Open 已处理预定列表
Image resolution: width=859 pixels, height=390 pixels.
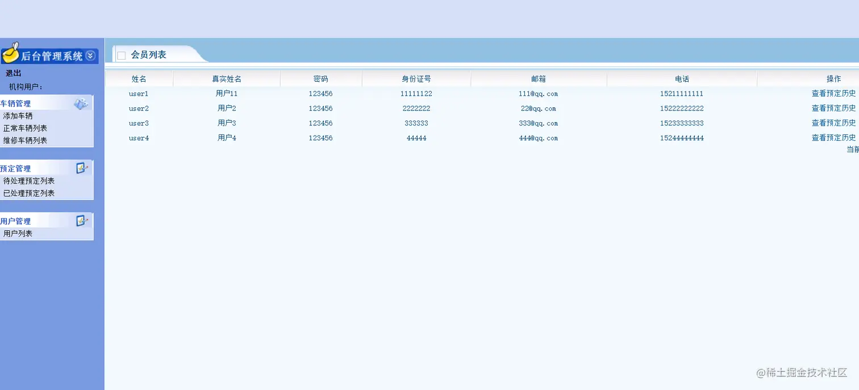(29, 193)
